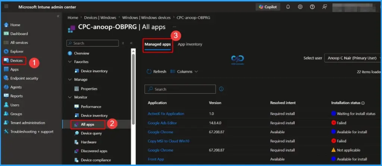Open the app launcher waffle icon
The image size is (382, 166).
pyautogui.click(x=7, y=7)
